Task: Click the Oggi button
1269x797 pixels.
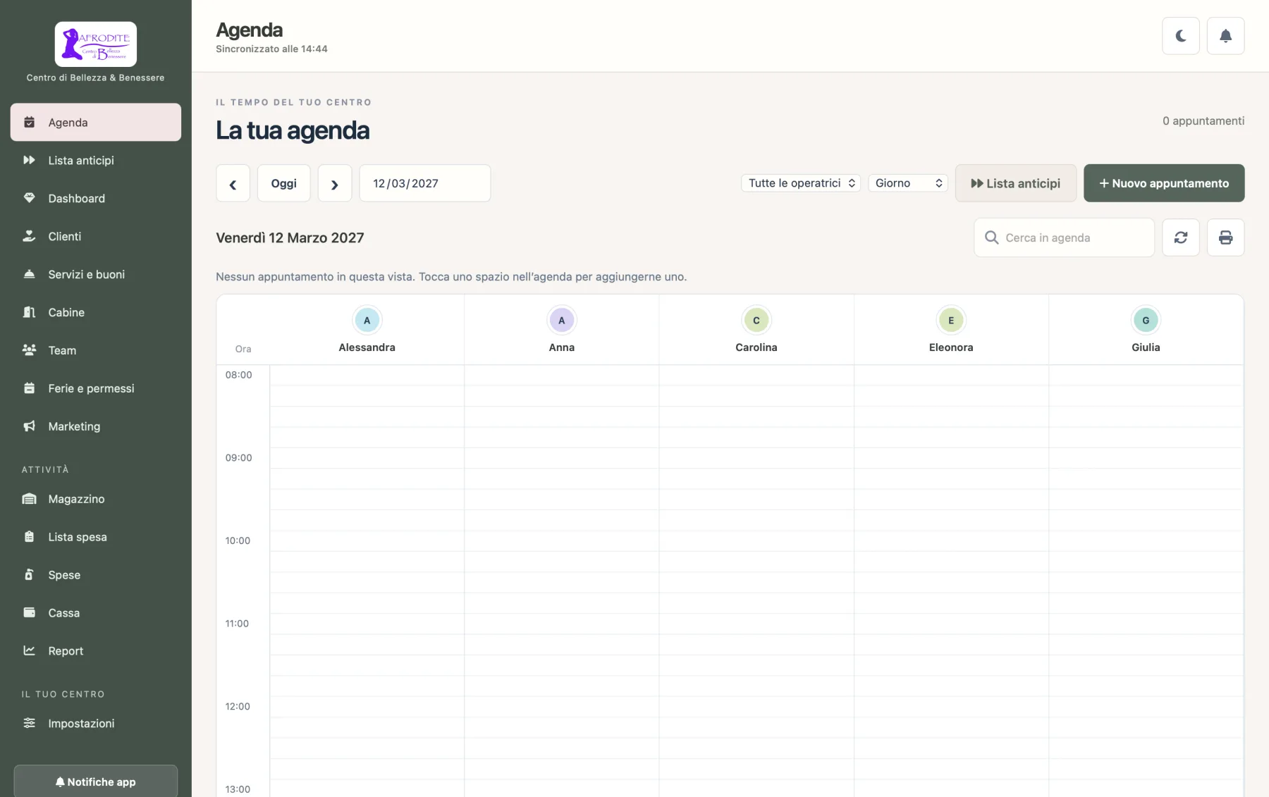Action: (x=284, y=183)
